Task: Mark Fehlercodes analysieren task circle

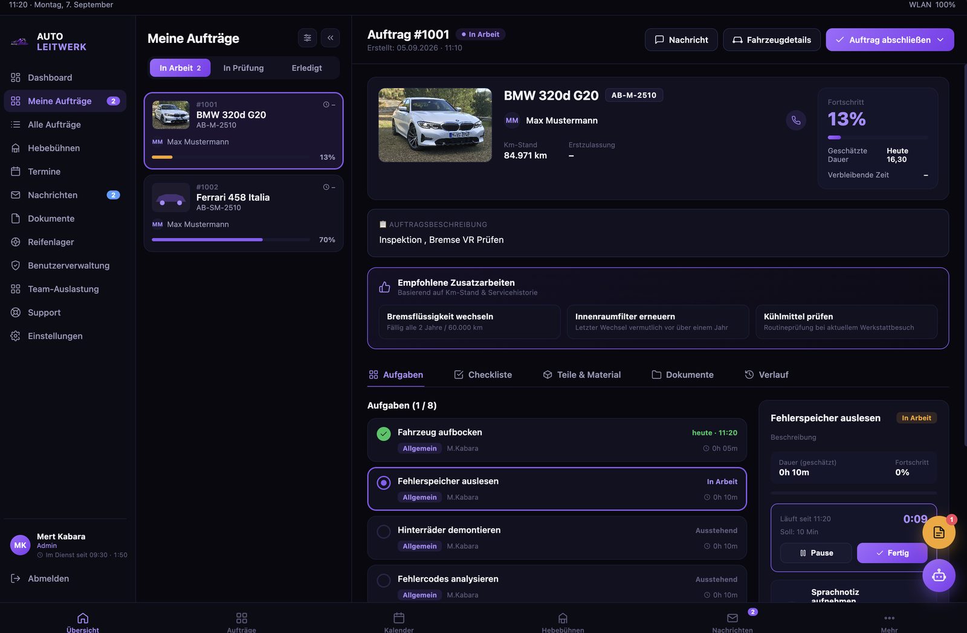Action: pos(384,580)
